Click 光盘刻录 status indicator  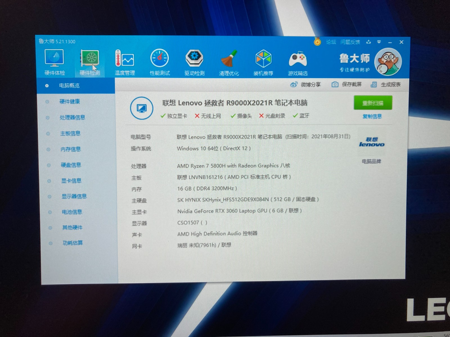click(x=272, y=116)
